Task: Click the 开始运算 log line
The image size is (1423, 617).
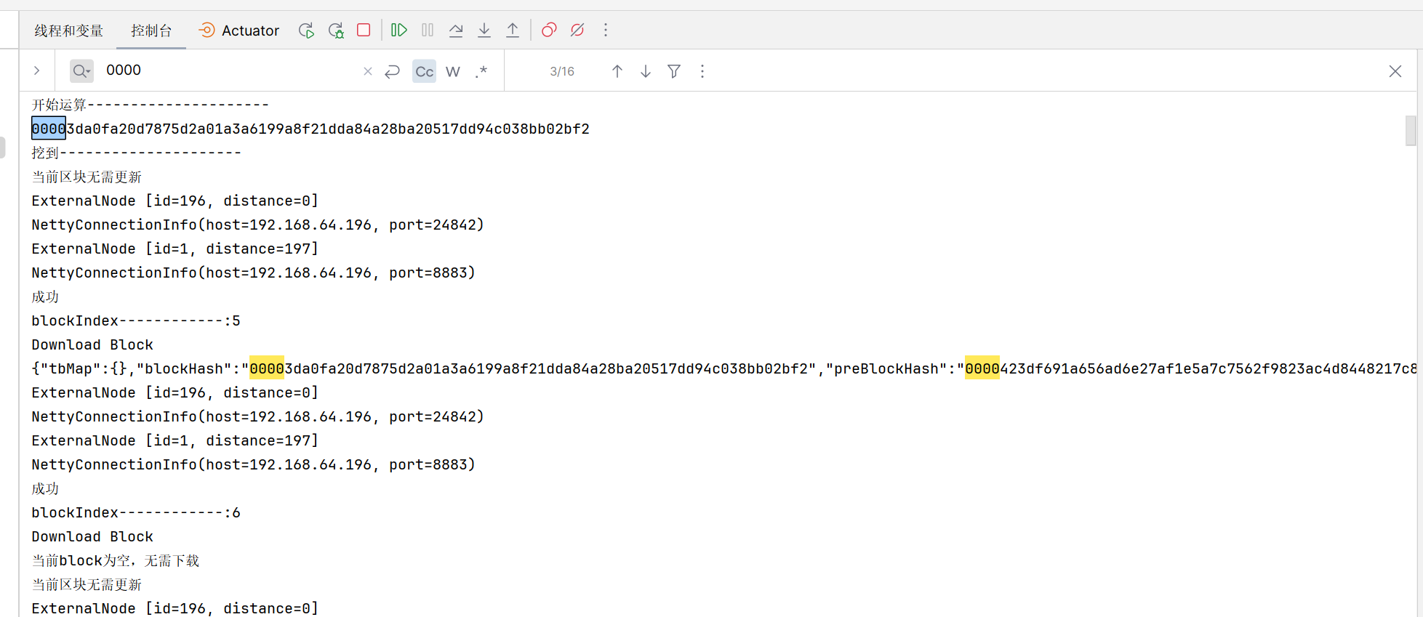Action: [151, 105]
